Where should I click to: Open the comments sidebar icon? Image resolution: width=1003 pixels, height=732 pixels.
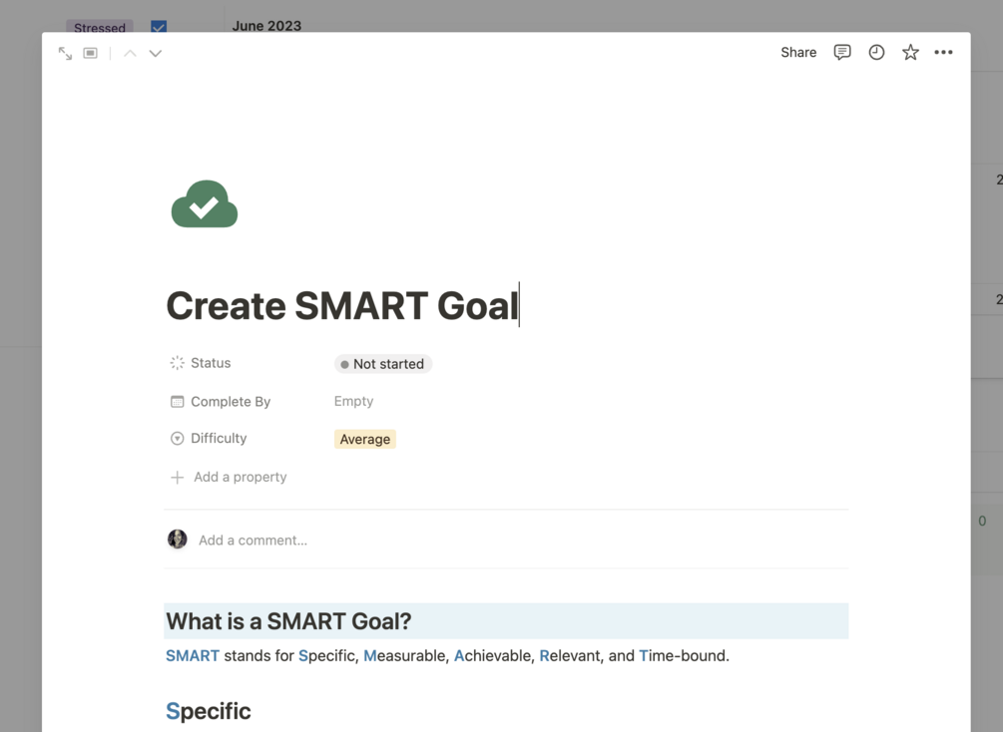842,52
